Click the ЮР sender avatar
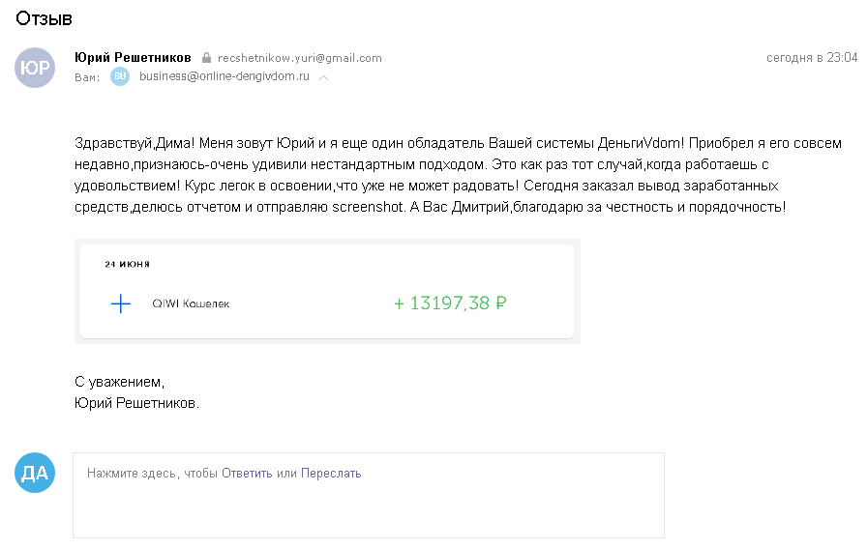Viewport: 868px width, 549px height. tap(35, 68)
